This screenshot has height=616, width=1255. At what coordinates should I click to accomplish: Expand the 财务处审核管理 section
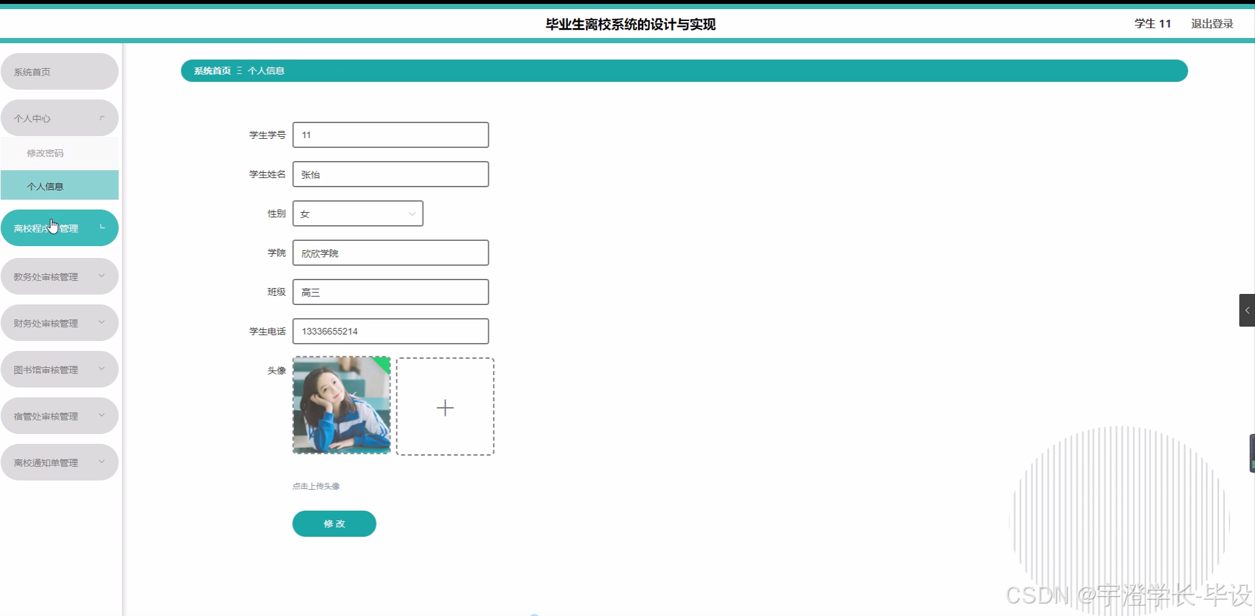point(60,322)
